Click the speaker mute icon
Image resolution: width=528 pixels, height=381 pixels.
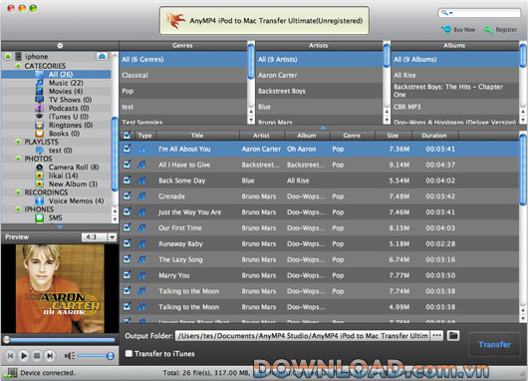(x=70, y=356)
